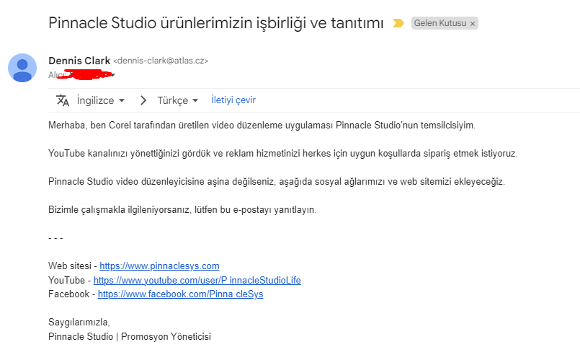Click the email subject title
The height and width of the screenshot is (355, 580).
point(216,23)
